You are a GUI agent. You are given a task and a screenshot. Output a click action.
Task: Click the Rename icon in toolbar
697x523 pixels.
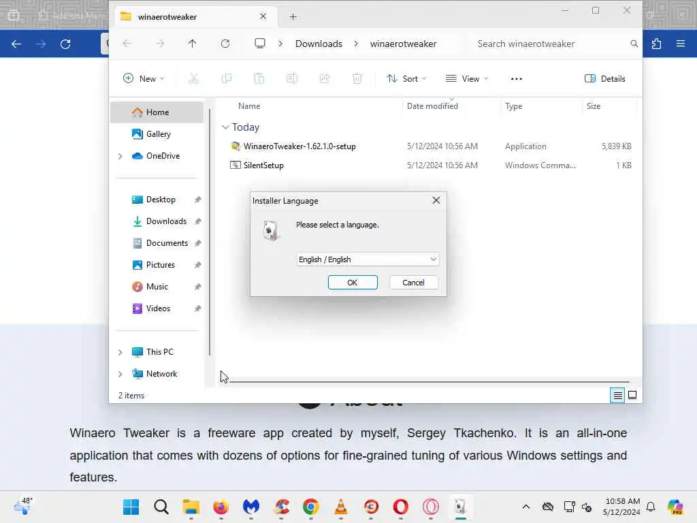[x=291, y=79]
